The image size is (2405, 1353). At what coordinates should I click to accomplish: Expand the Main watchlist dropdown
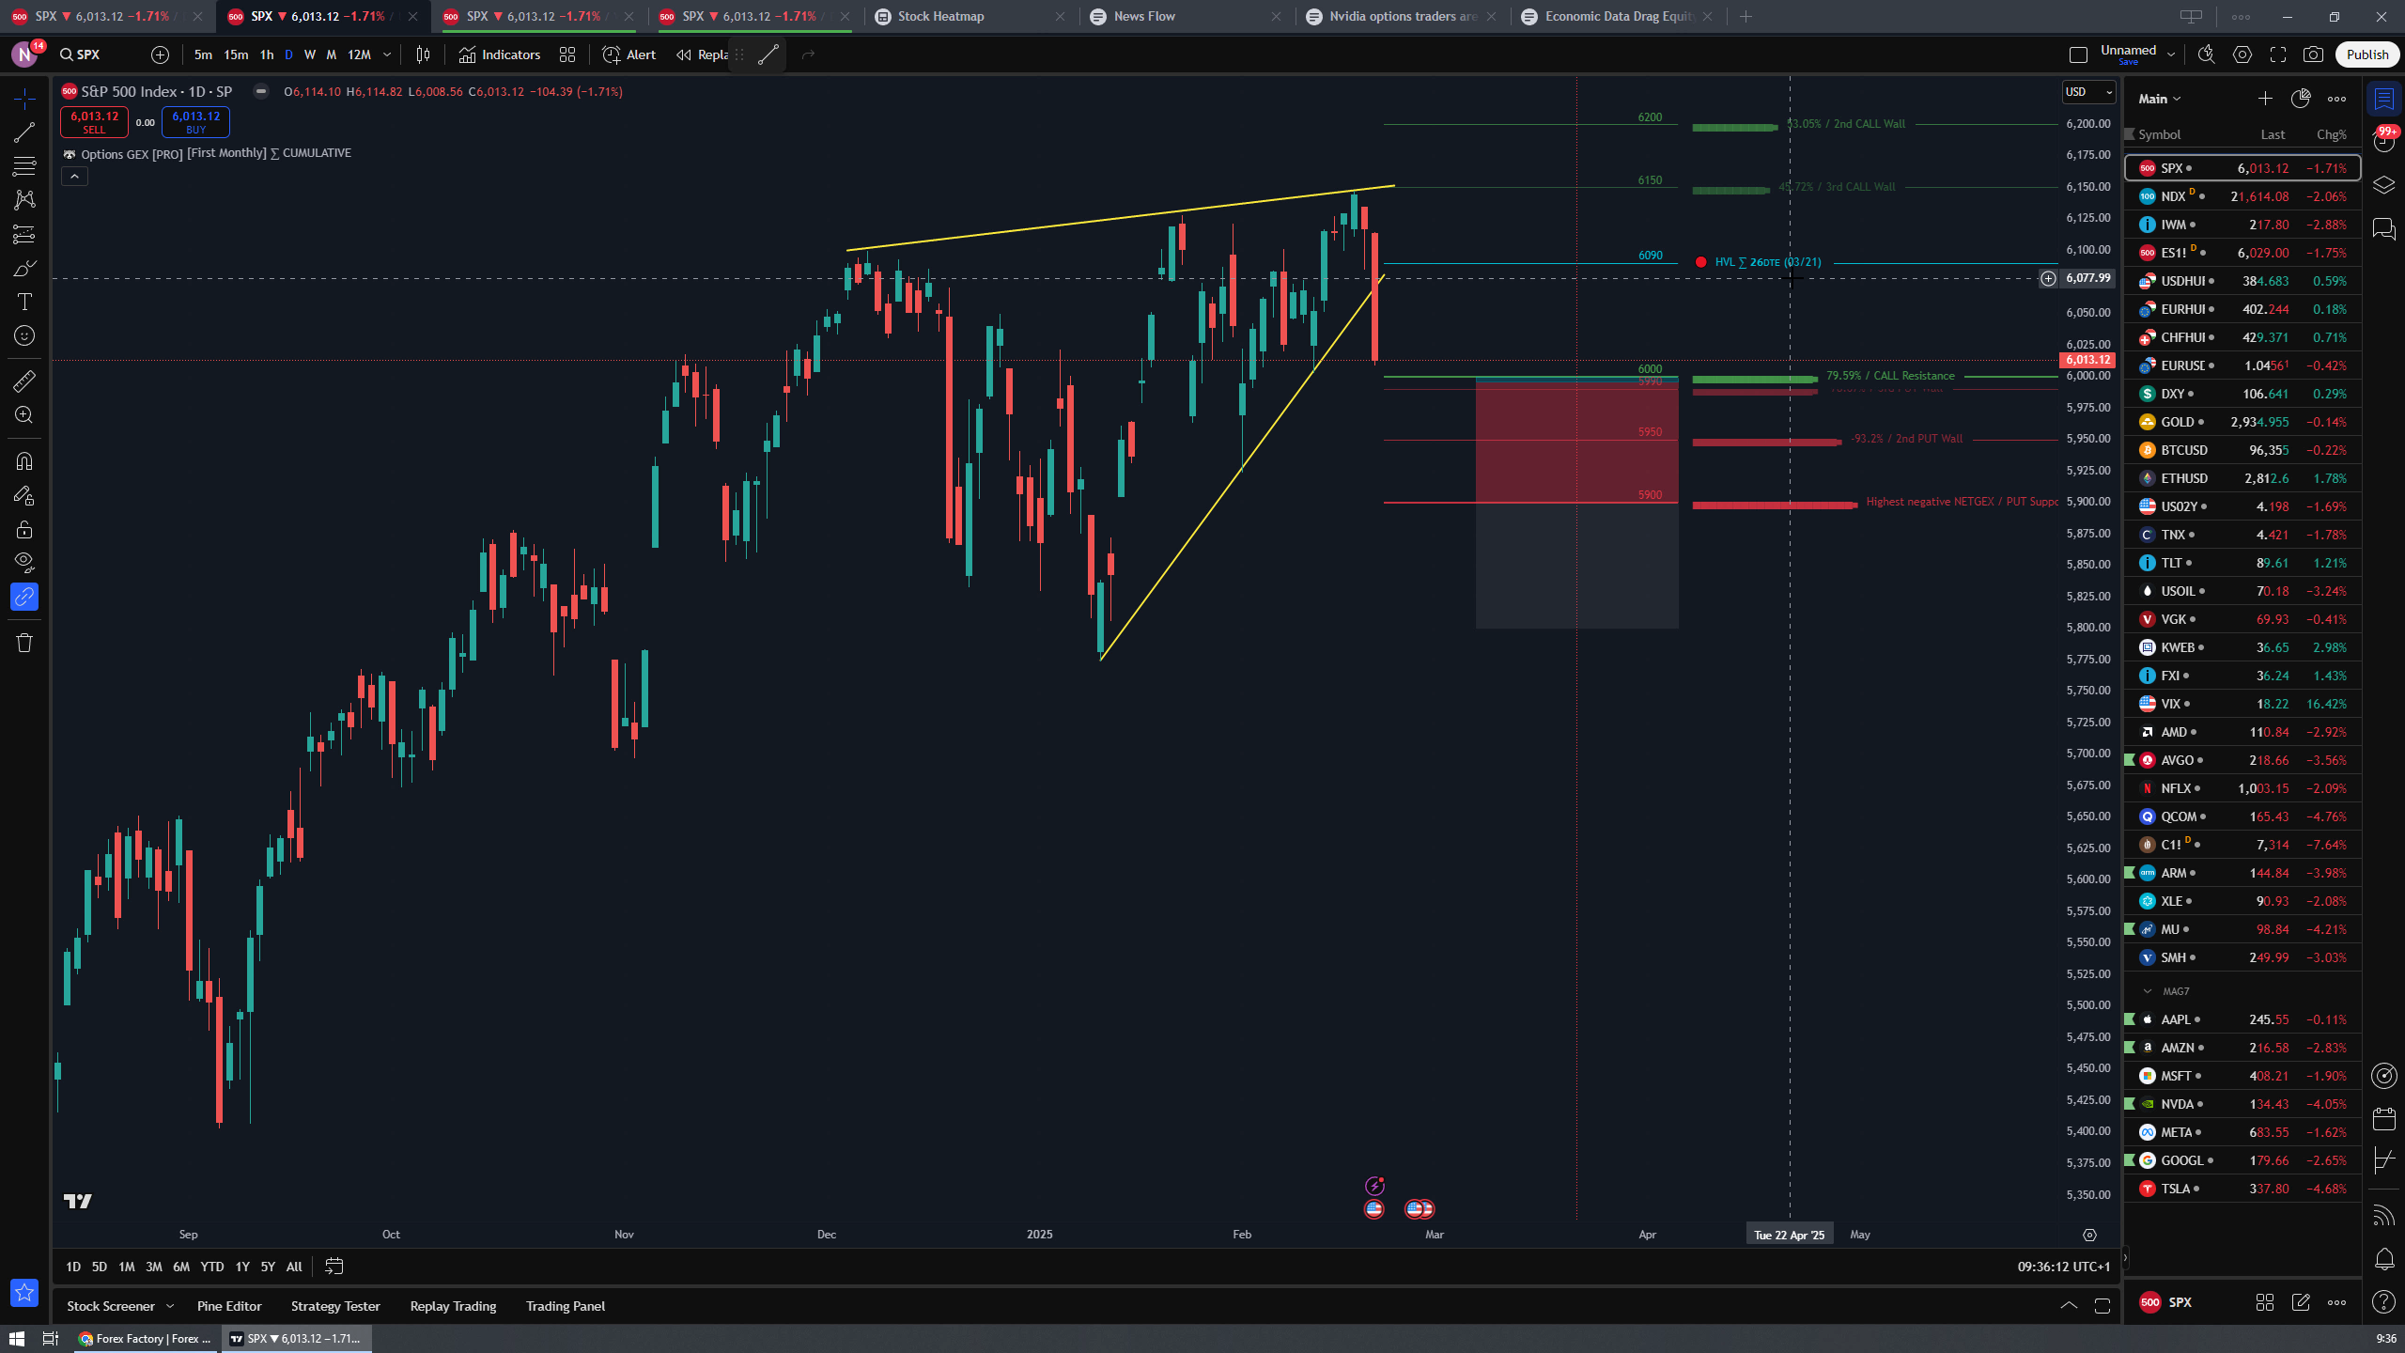(x=2160, y=99)
